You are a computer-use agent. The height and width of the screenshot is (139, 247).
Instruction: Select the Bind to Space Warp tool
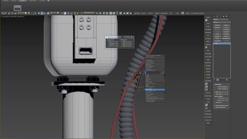(x=15, y=13)
